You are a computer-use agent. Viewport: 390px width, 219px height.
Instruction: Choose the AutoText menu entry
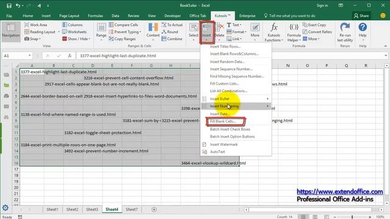coord(218,151)
